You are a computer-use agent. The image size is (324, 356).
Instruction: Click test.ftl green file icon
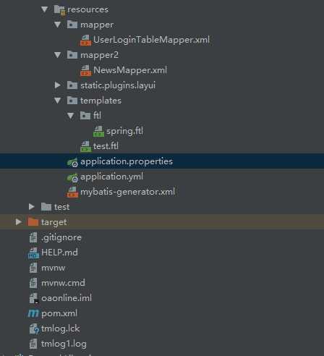click(x=86, y=146)
